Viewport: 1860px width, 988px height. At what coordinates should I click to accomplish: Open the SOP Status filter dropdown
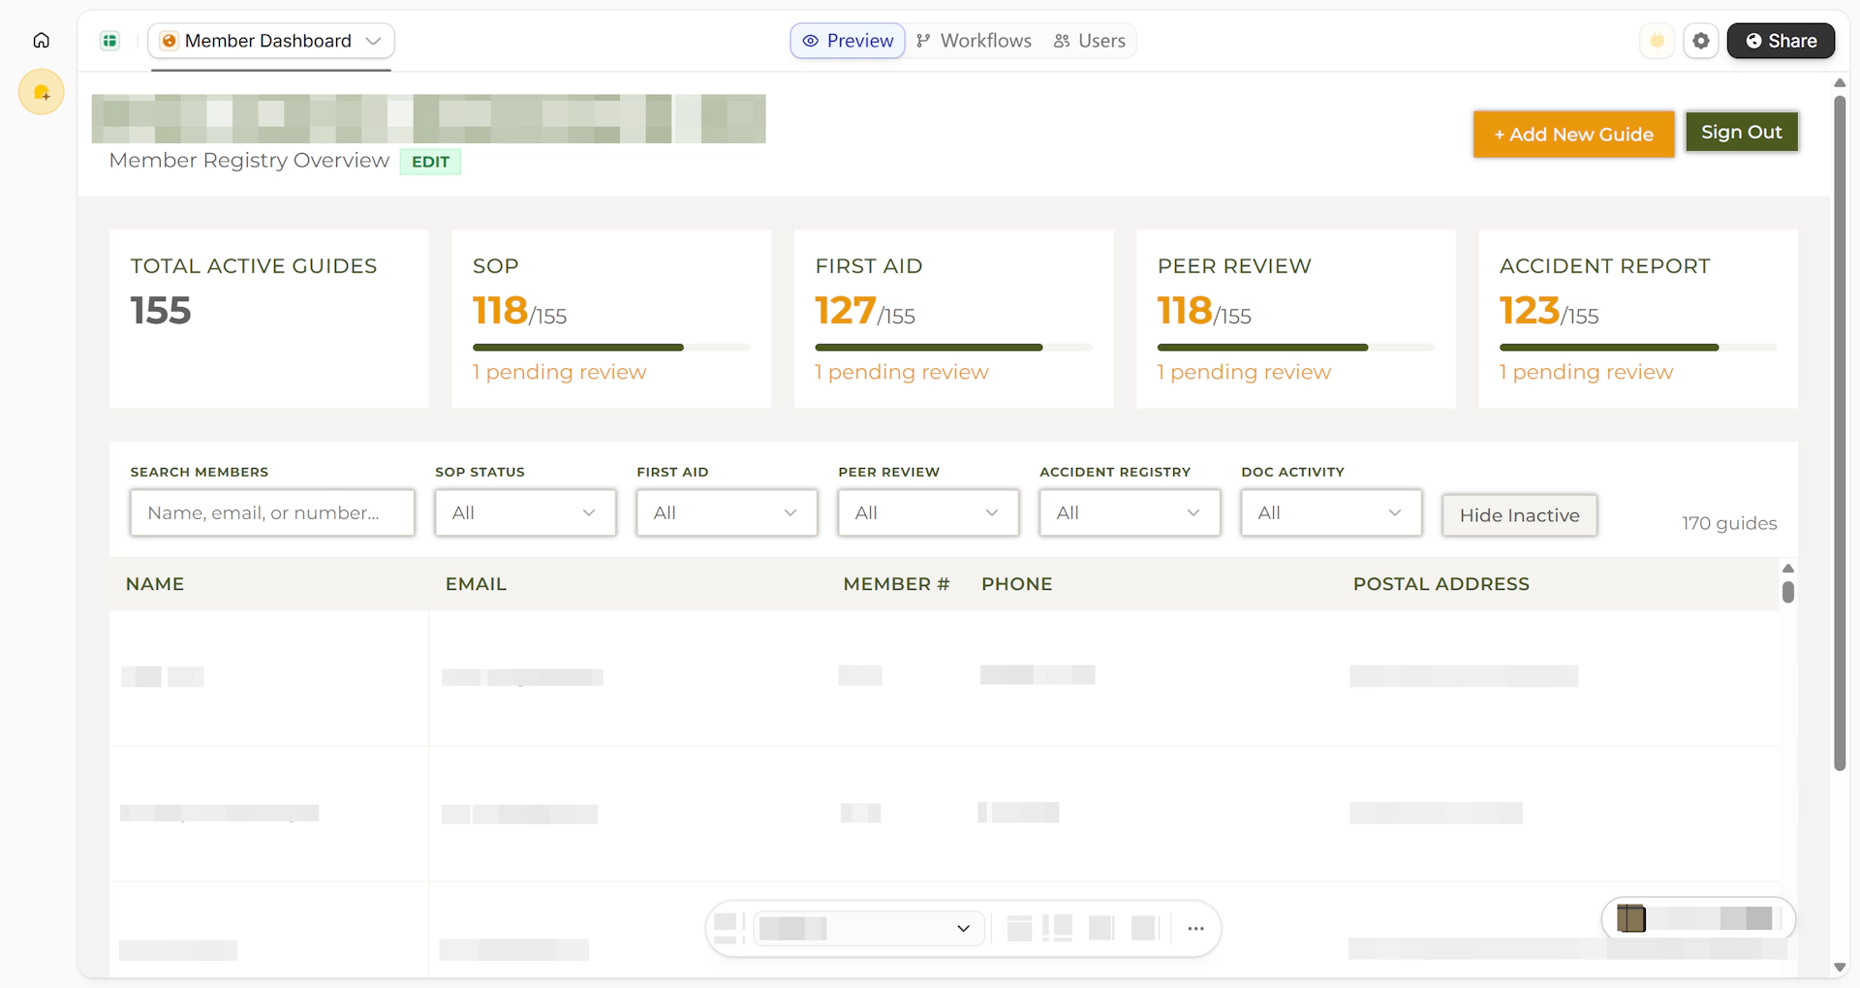(525, 512)
